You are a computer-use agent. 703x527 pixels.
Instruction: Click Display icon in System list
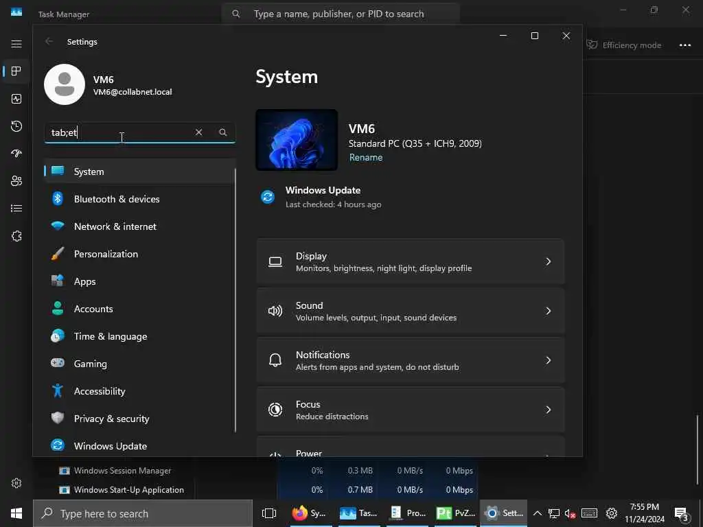coord(275,261)
